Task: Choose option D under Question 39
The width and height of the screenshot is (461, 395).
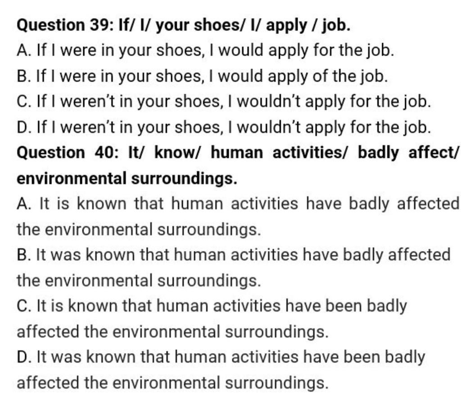Action: [x=224, y=128]
